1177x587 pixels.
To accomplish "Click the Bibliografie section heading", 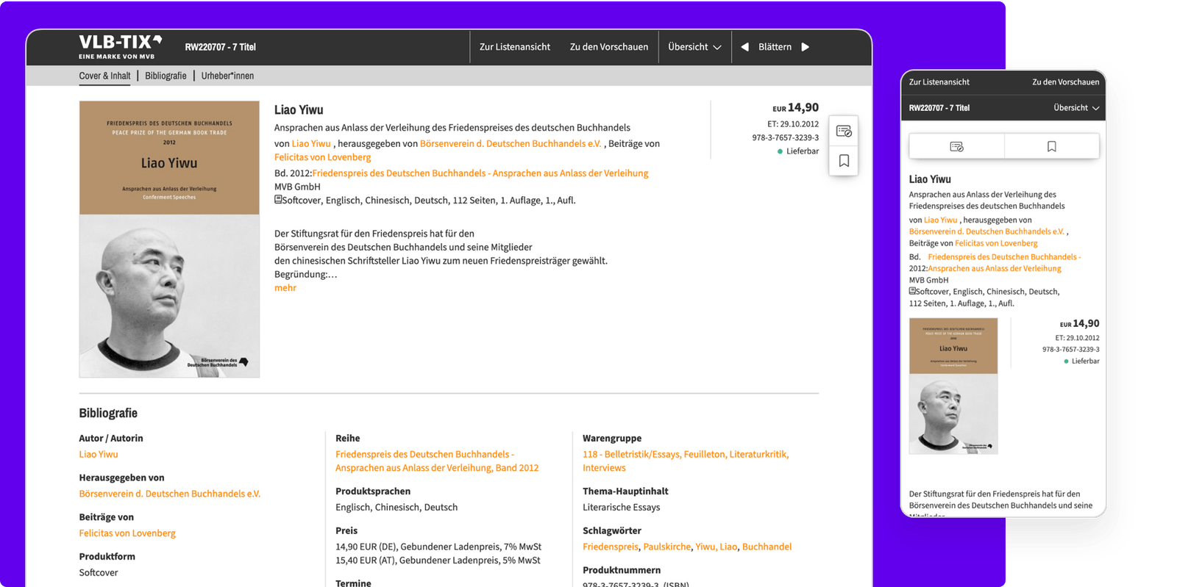I will 108,413.
